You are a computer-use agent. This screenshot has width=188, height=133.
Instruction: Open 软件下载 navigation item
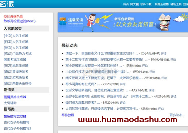[146, 4]
